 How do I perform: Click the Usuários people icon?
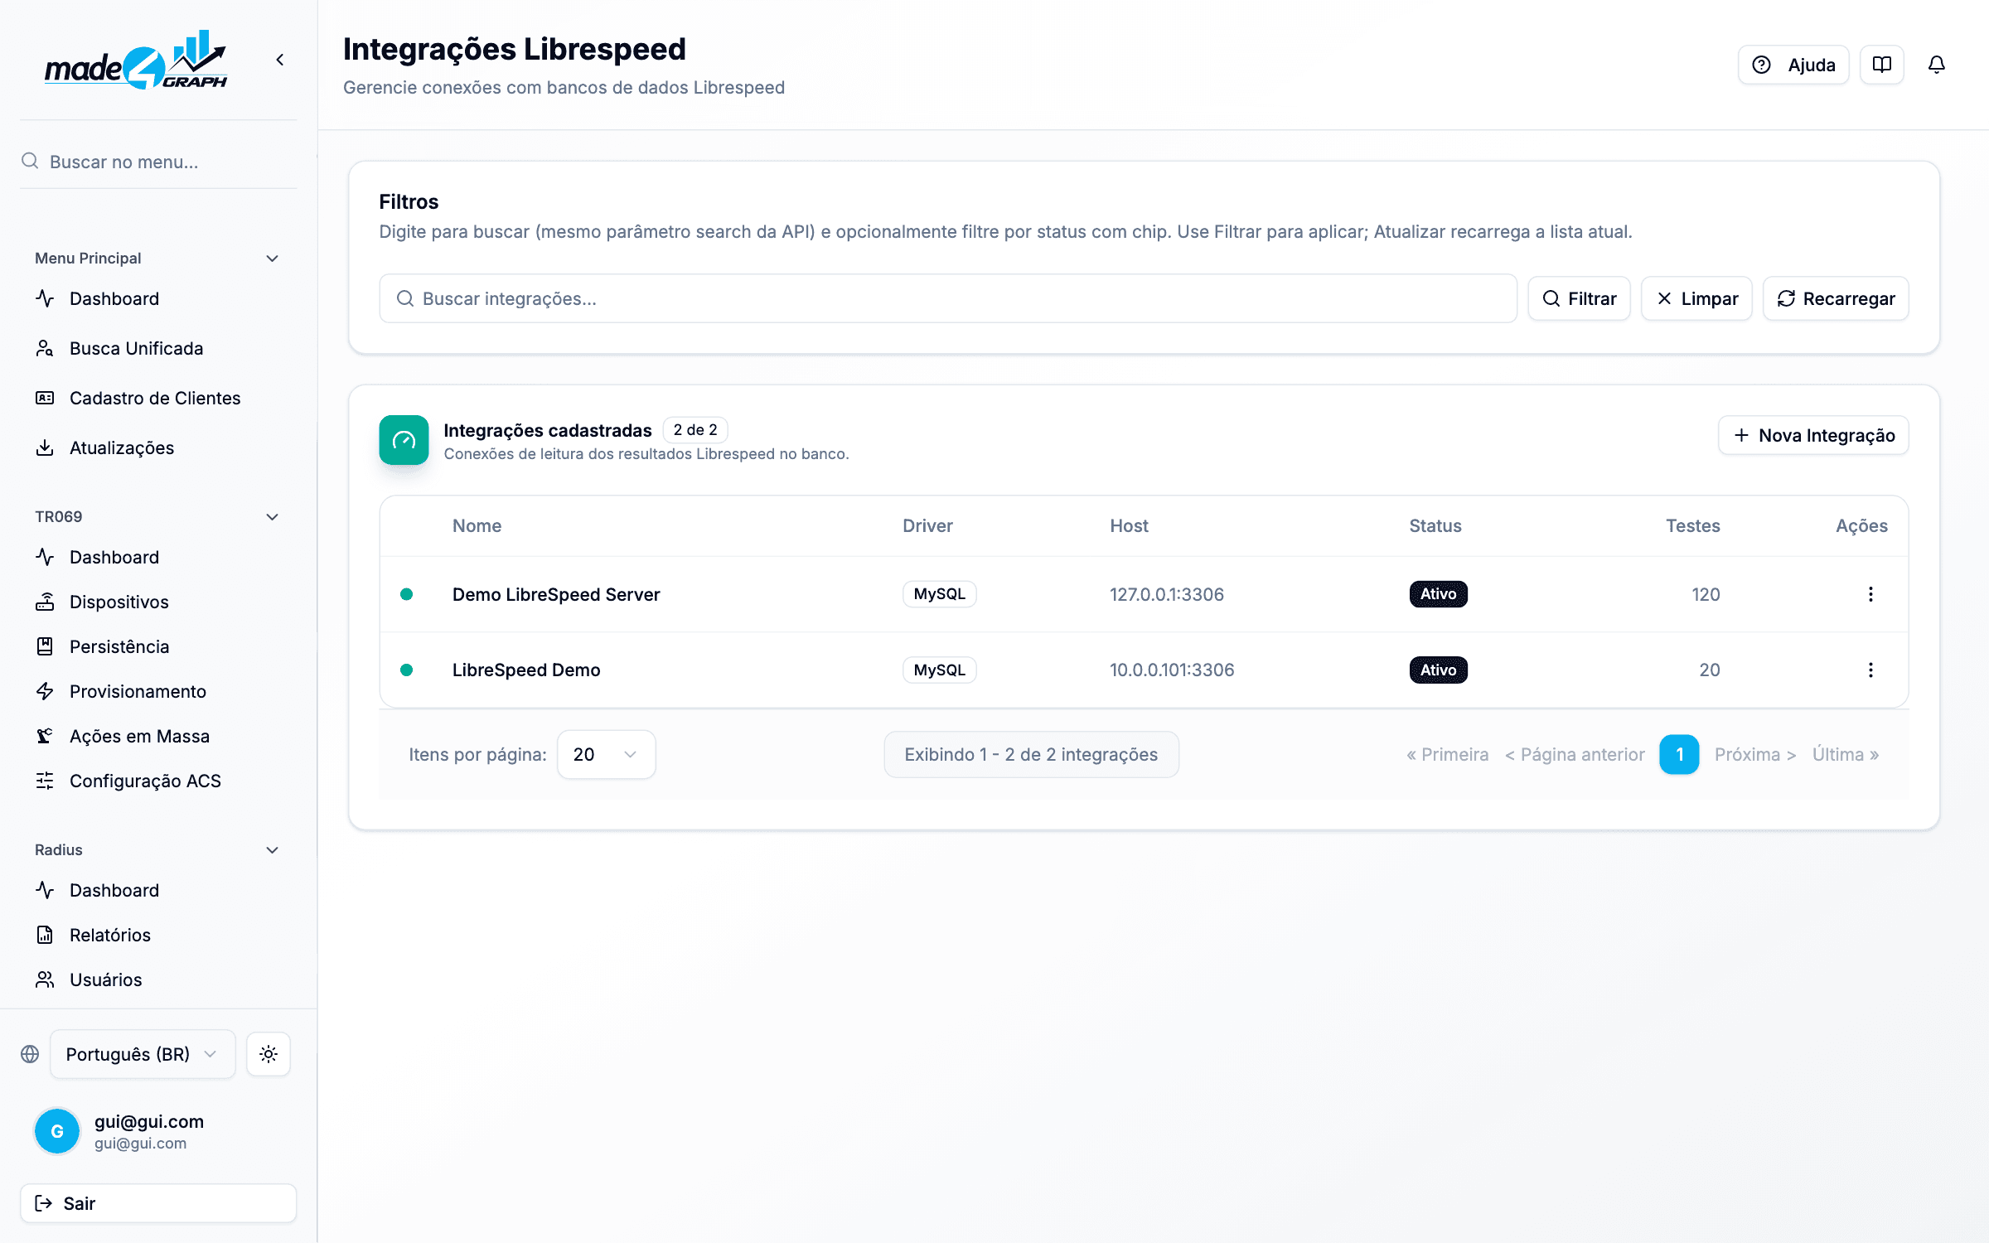coord(45,979)
